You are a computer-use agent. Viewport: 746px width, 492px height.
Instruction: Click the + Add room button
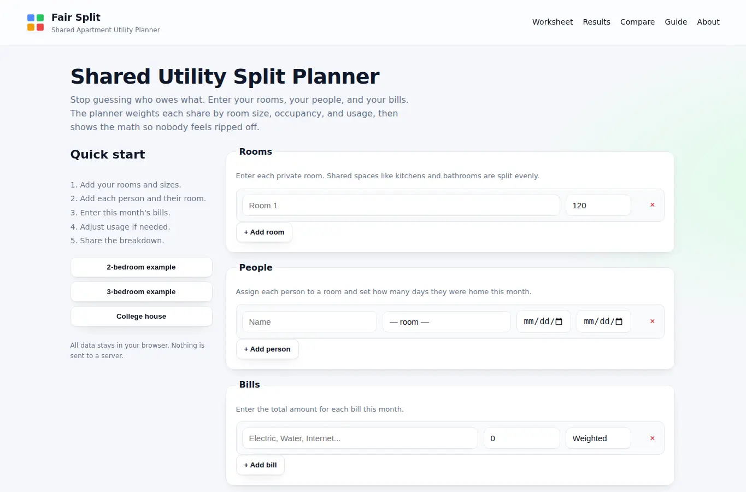[x=264, y=232]
